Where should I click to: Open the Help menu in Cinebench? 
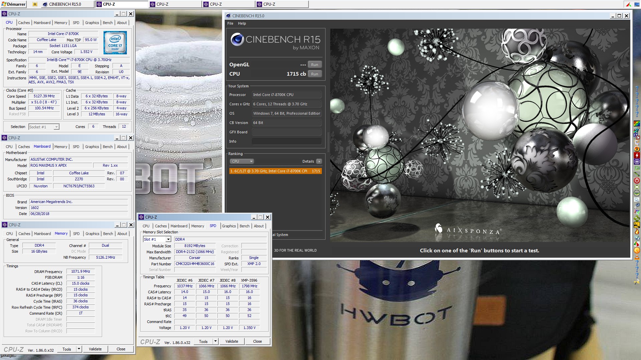pos(242,23)
